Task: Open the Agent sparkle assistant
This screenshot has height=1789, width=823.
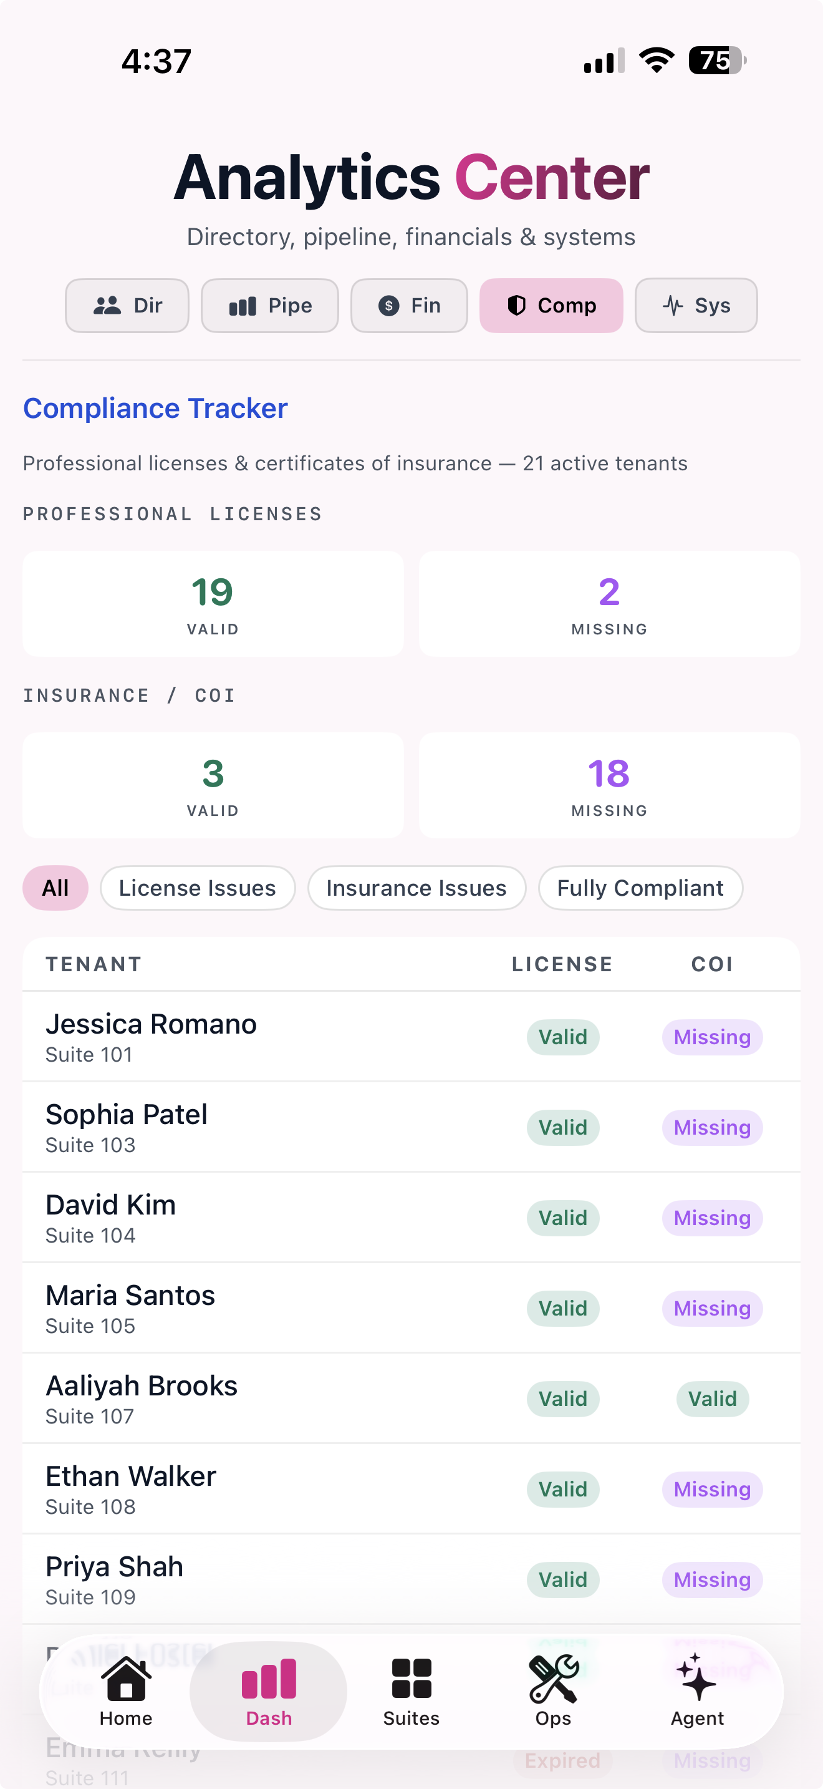Action: coord(696,1692)
